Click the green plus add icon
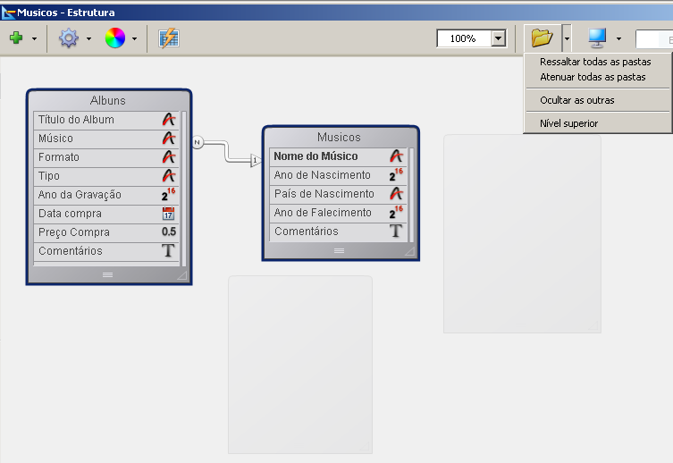673x463 pixels. tap(16, 38)
